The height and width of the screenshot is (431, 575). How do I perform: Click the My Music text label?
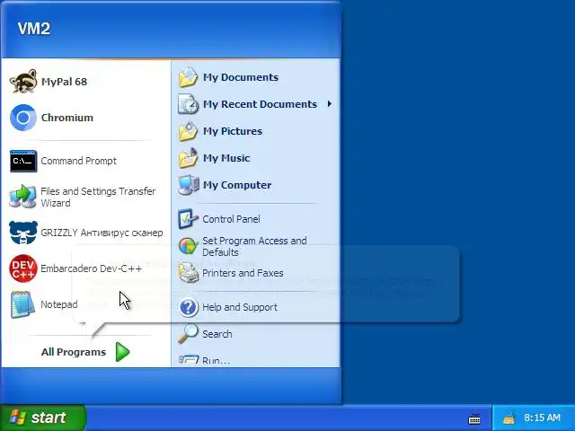click(226, 158)
